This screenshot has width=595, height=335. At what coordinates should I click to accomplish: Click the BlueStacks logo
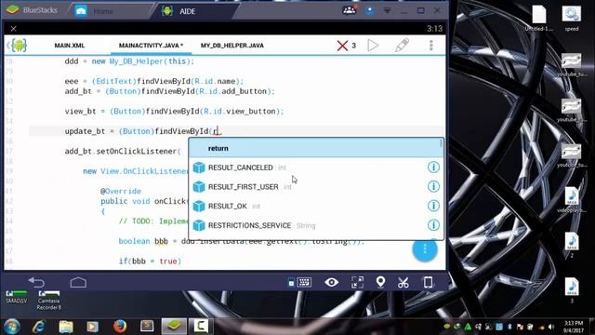click(x=12, y=10)
